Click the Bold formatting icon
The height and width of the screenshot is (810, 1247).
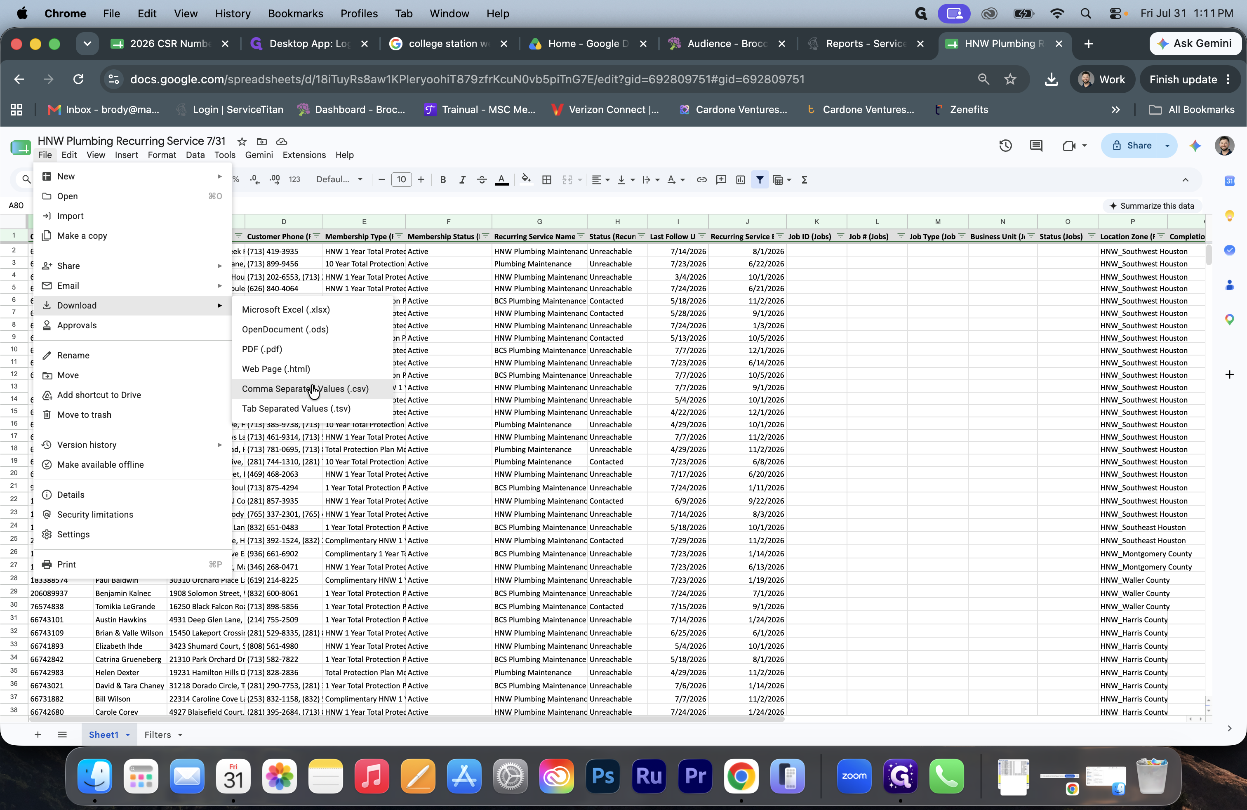443,180
